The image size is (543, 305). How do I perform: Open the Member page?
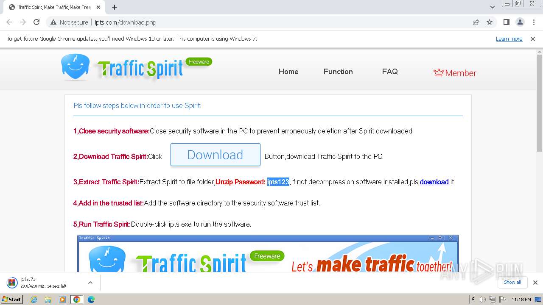click(x=455, y=73)
